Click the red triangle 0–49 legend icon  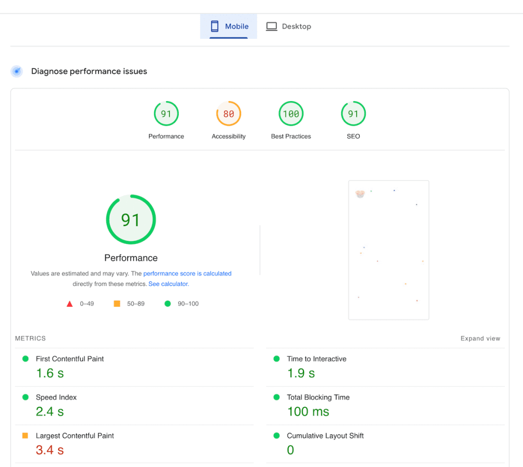coord(69,304)
